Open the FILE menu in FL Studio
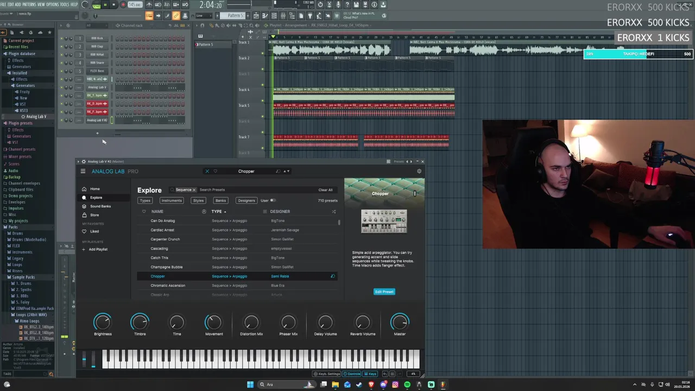This screenshot has width=695, height=391. point(3,4)
